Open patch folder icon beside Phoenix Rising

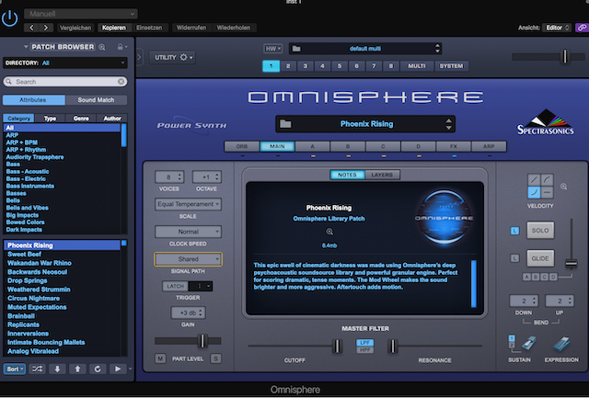(285, 124)
